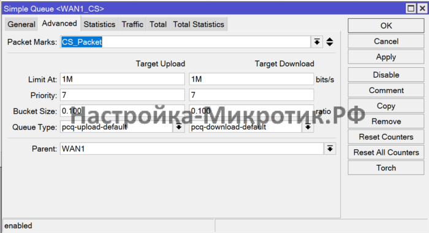Click the Priority download field
429x233 pixels.
coord(251,95)
